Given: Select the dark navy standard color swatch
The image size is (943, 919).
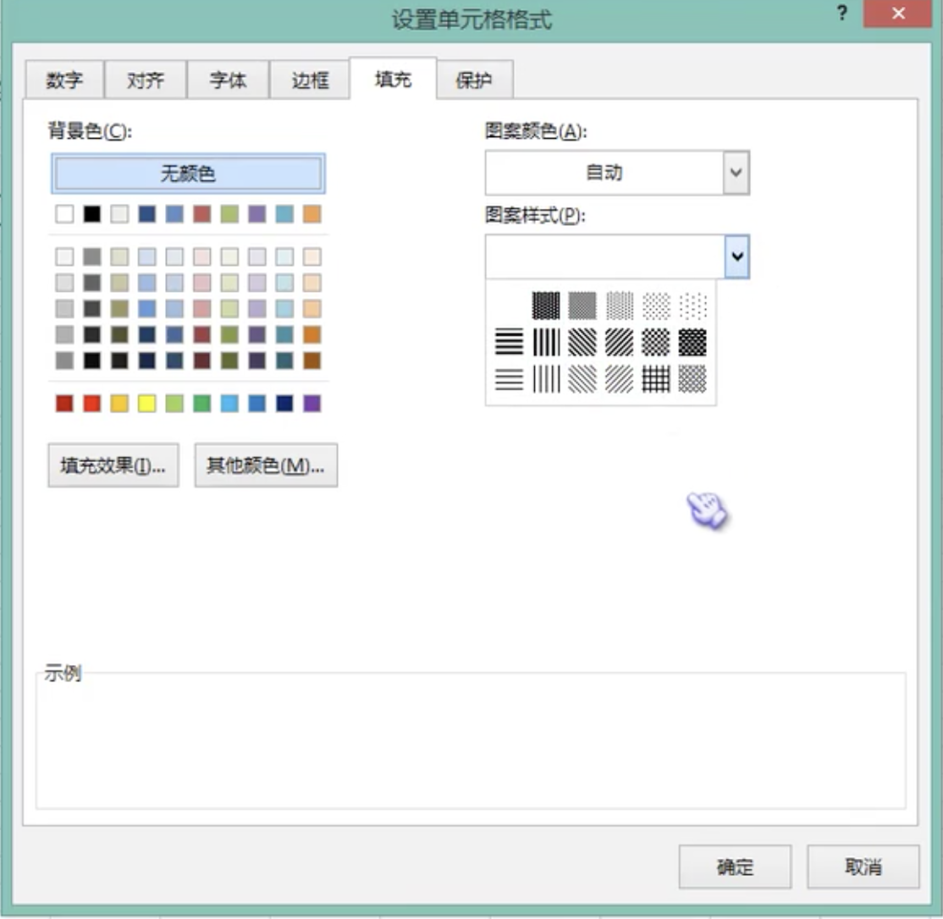Looking at the screenshot, I should click(x=284, y=404).
